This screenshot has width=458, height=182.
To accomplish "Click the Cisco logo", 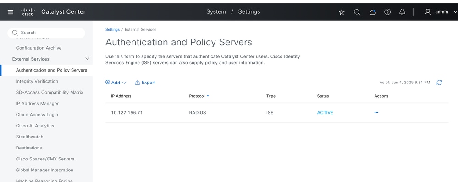I will pos(28,12).
